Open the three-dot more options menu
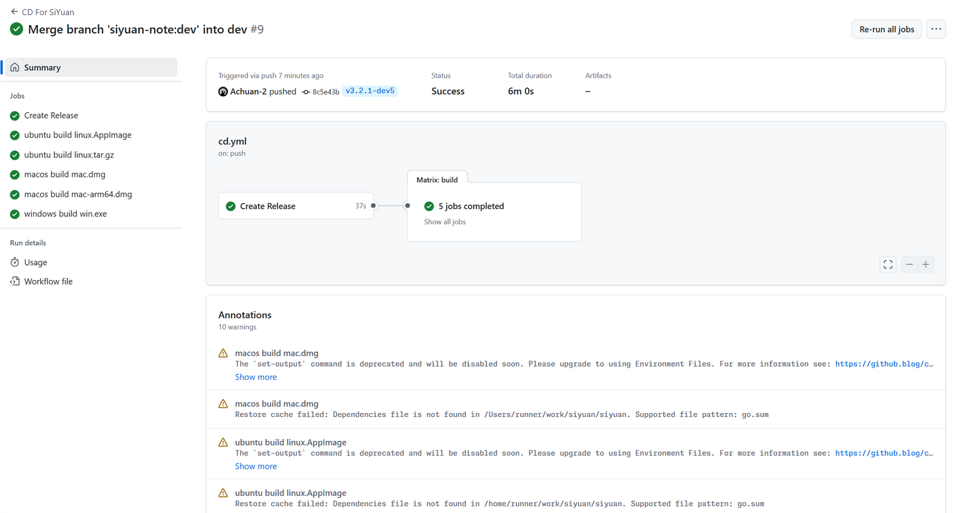 click(x=936, y=29)
